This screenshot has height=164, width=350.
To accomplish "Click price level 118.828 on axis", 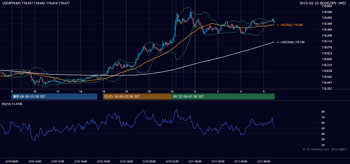I will (326, 59).
